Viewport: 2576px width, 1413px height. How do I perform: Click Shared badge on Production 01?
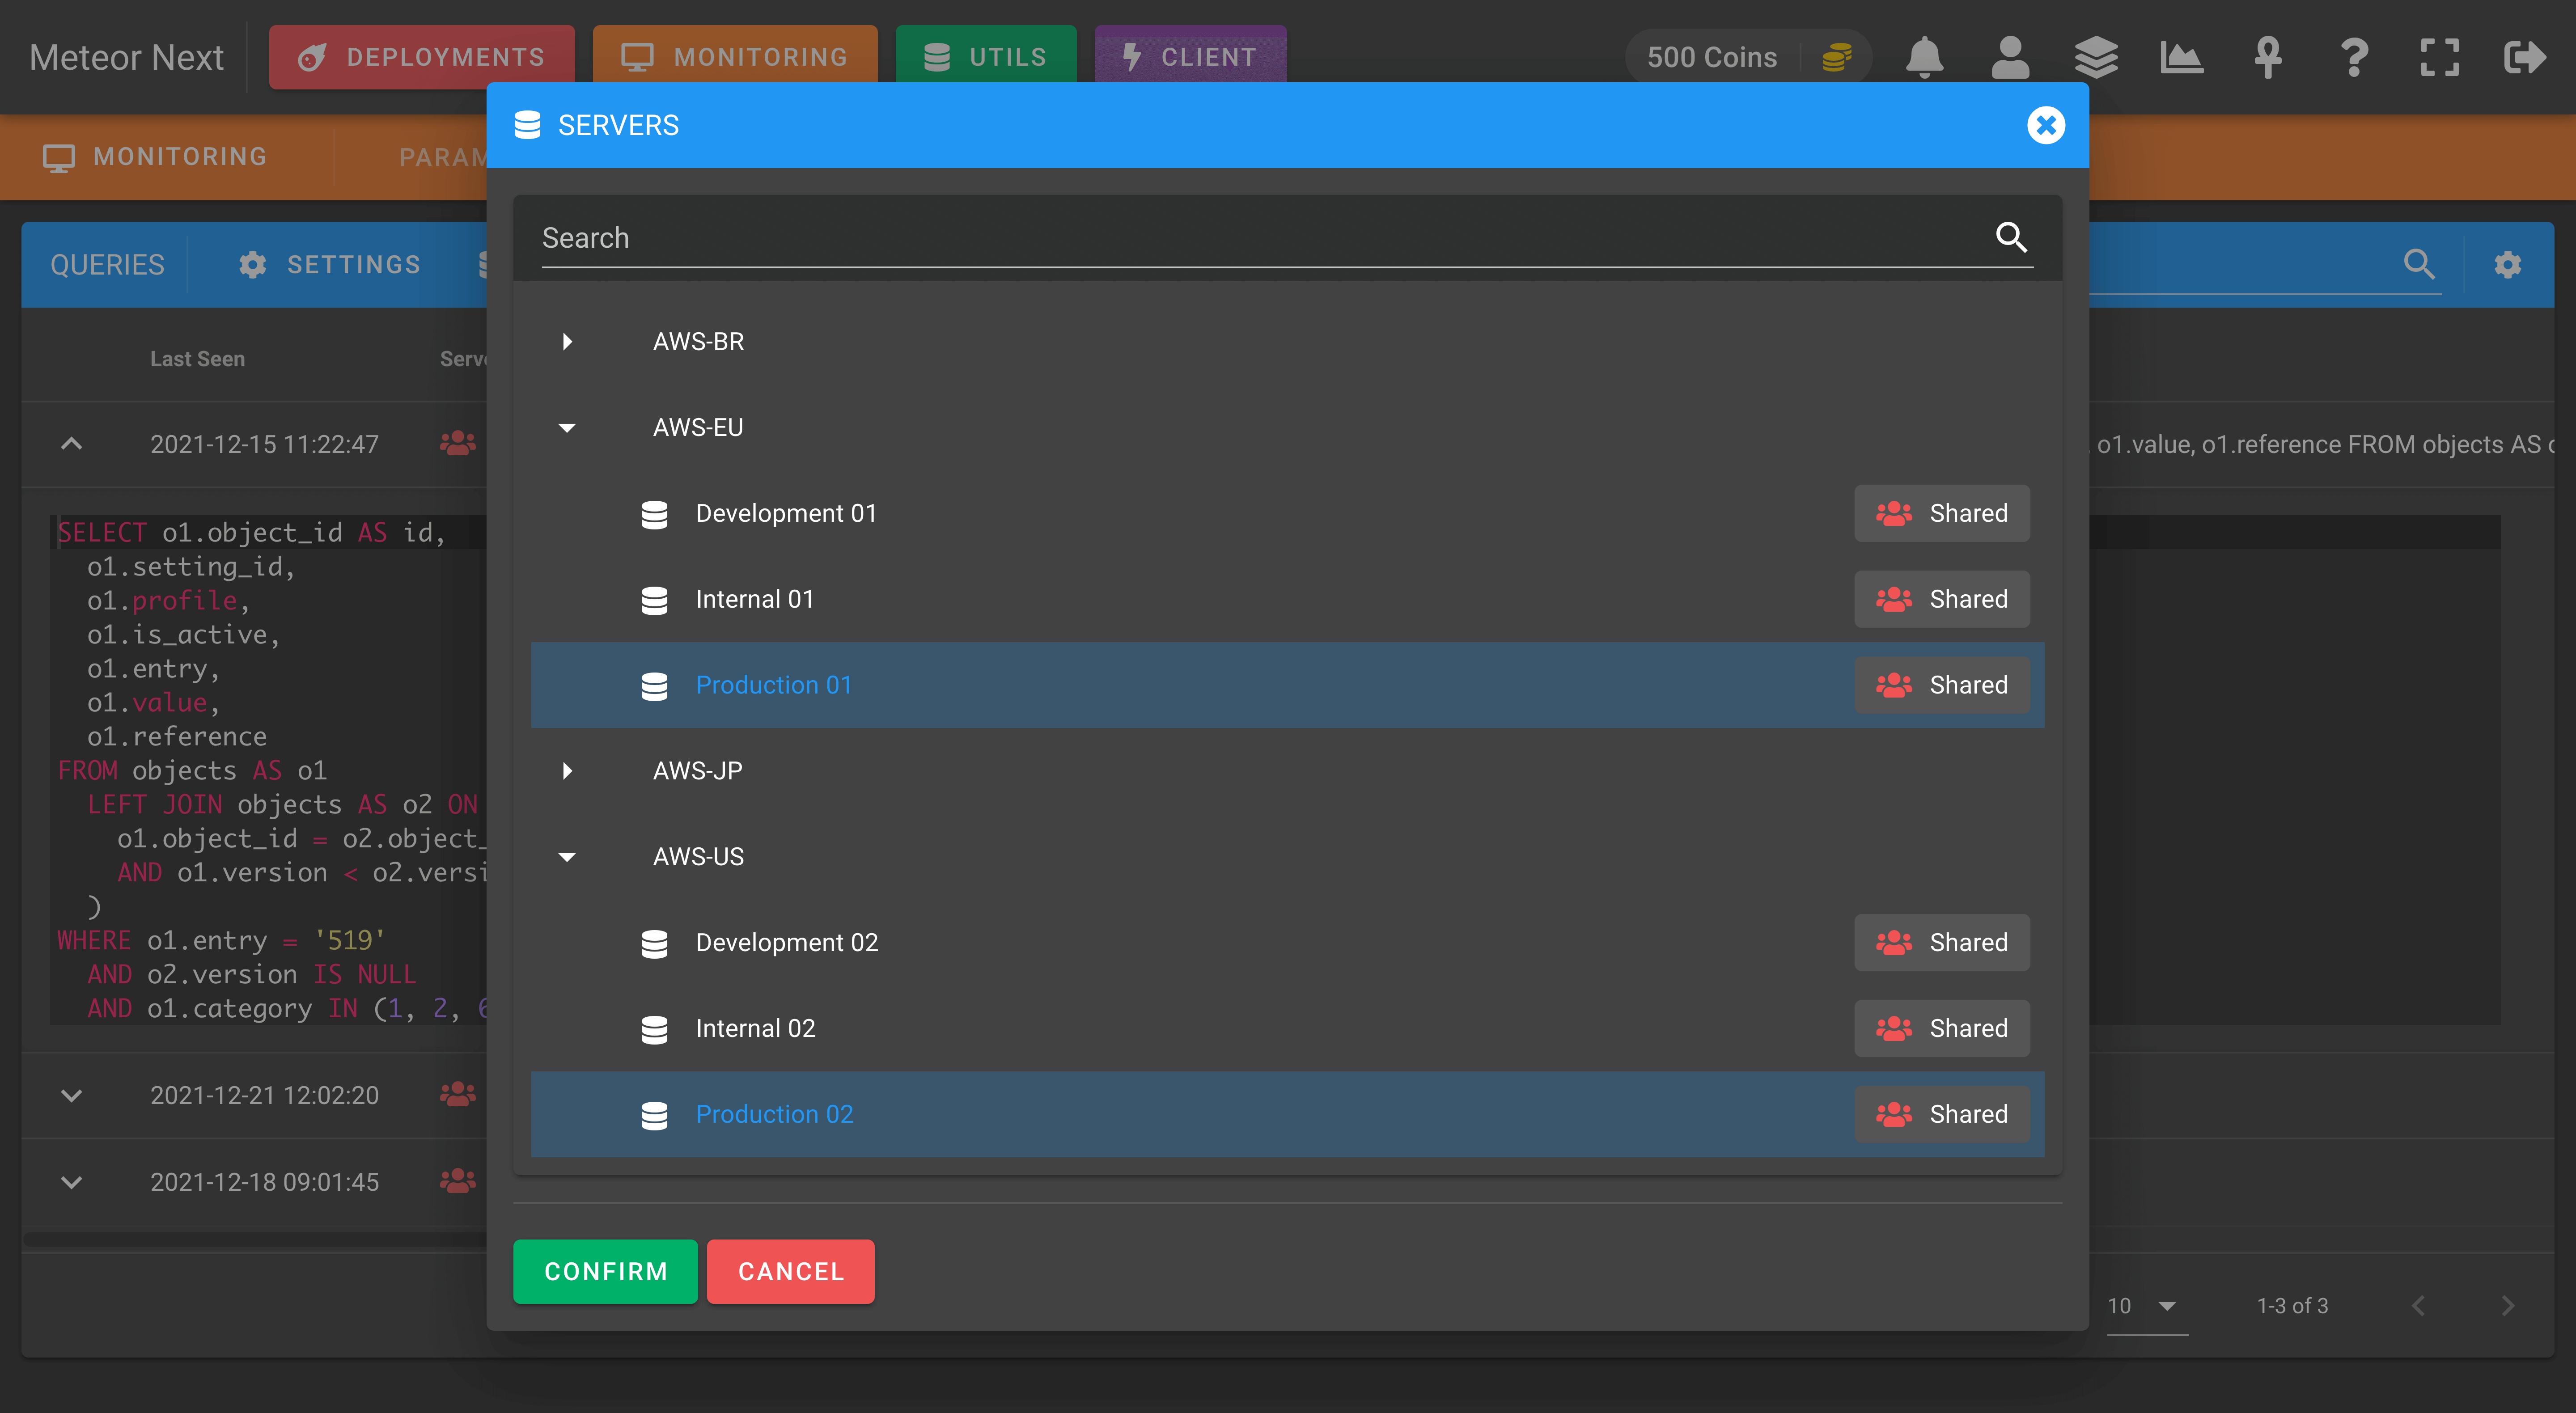1941,685
